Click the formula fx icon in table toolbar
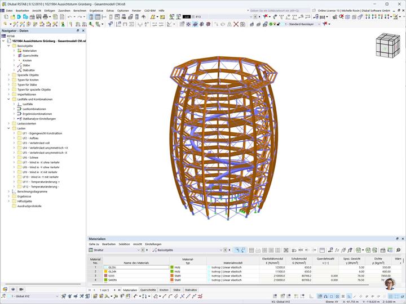Image resolution: width=406 pixels, height=304 pixels. [x=337, y=250]
